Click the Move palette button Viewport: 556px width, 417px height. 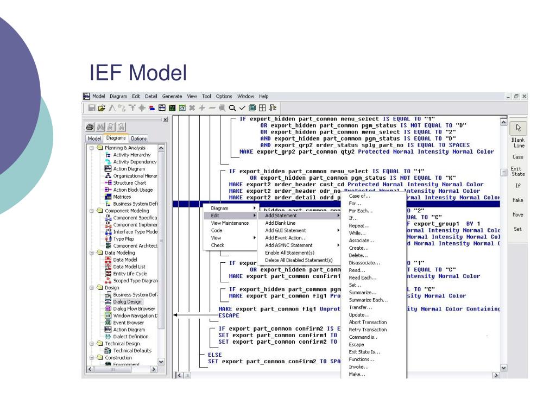[518, 215]
